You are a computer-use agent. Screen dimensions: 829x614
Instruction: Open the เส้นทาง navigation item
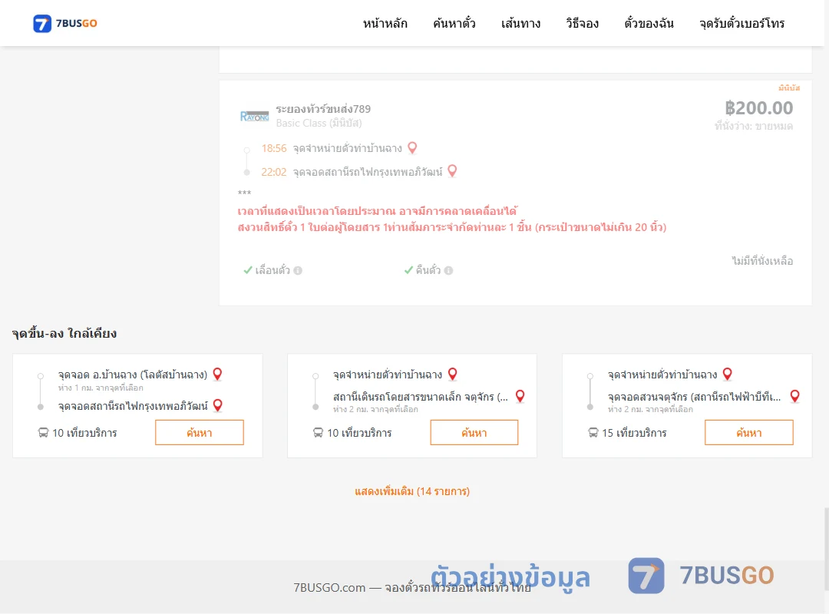520,23
